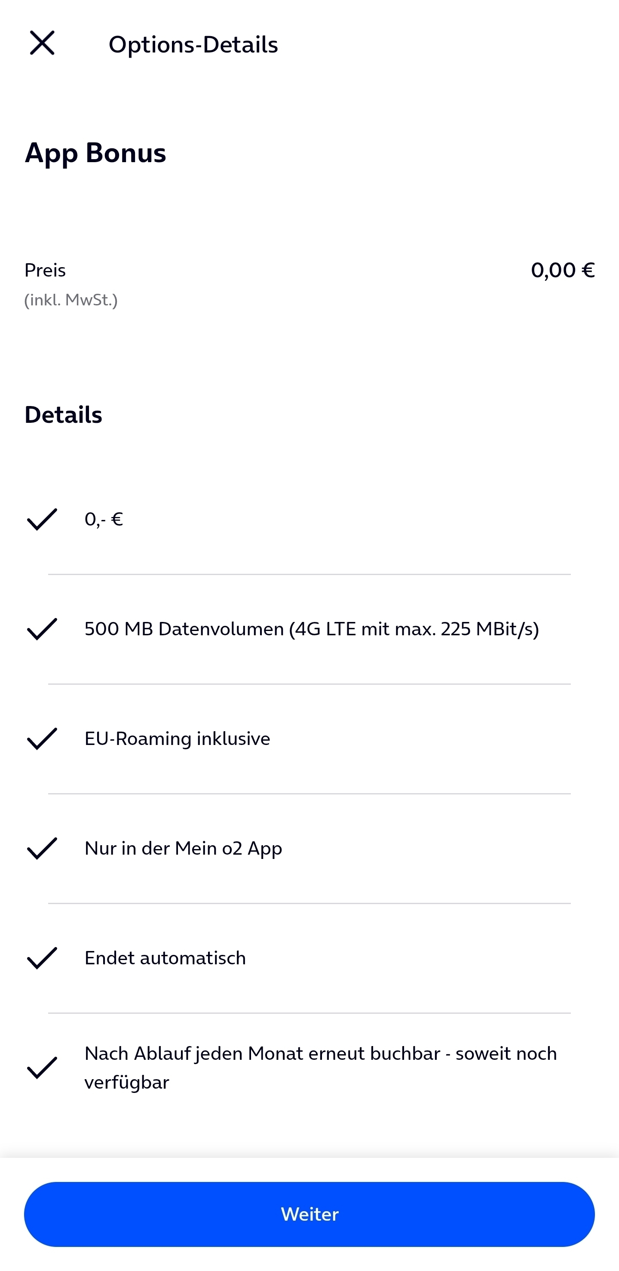This screenshot has height=1271, width=619.
Task: Select the Options-Details header title
Action: click(193, 44)
